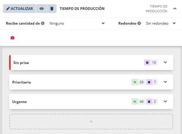
Task: Select the Urgente option label
Action: point(20,102)
